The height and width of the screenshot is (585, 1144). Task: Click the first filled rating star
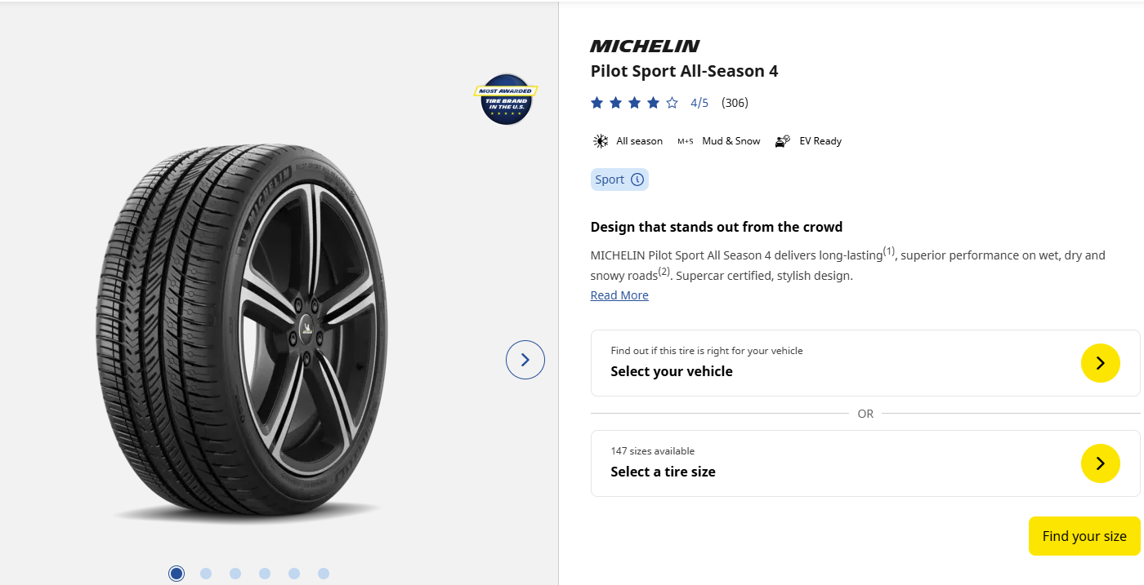coord(597,103)
